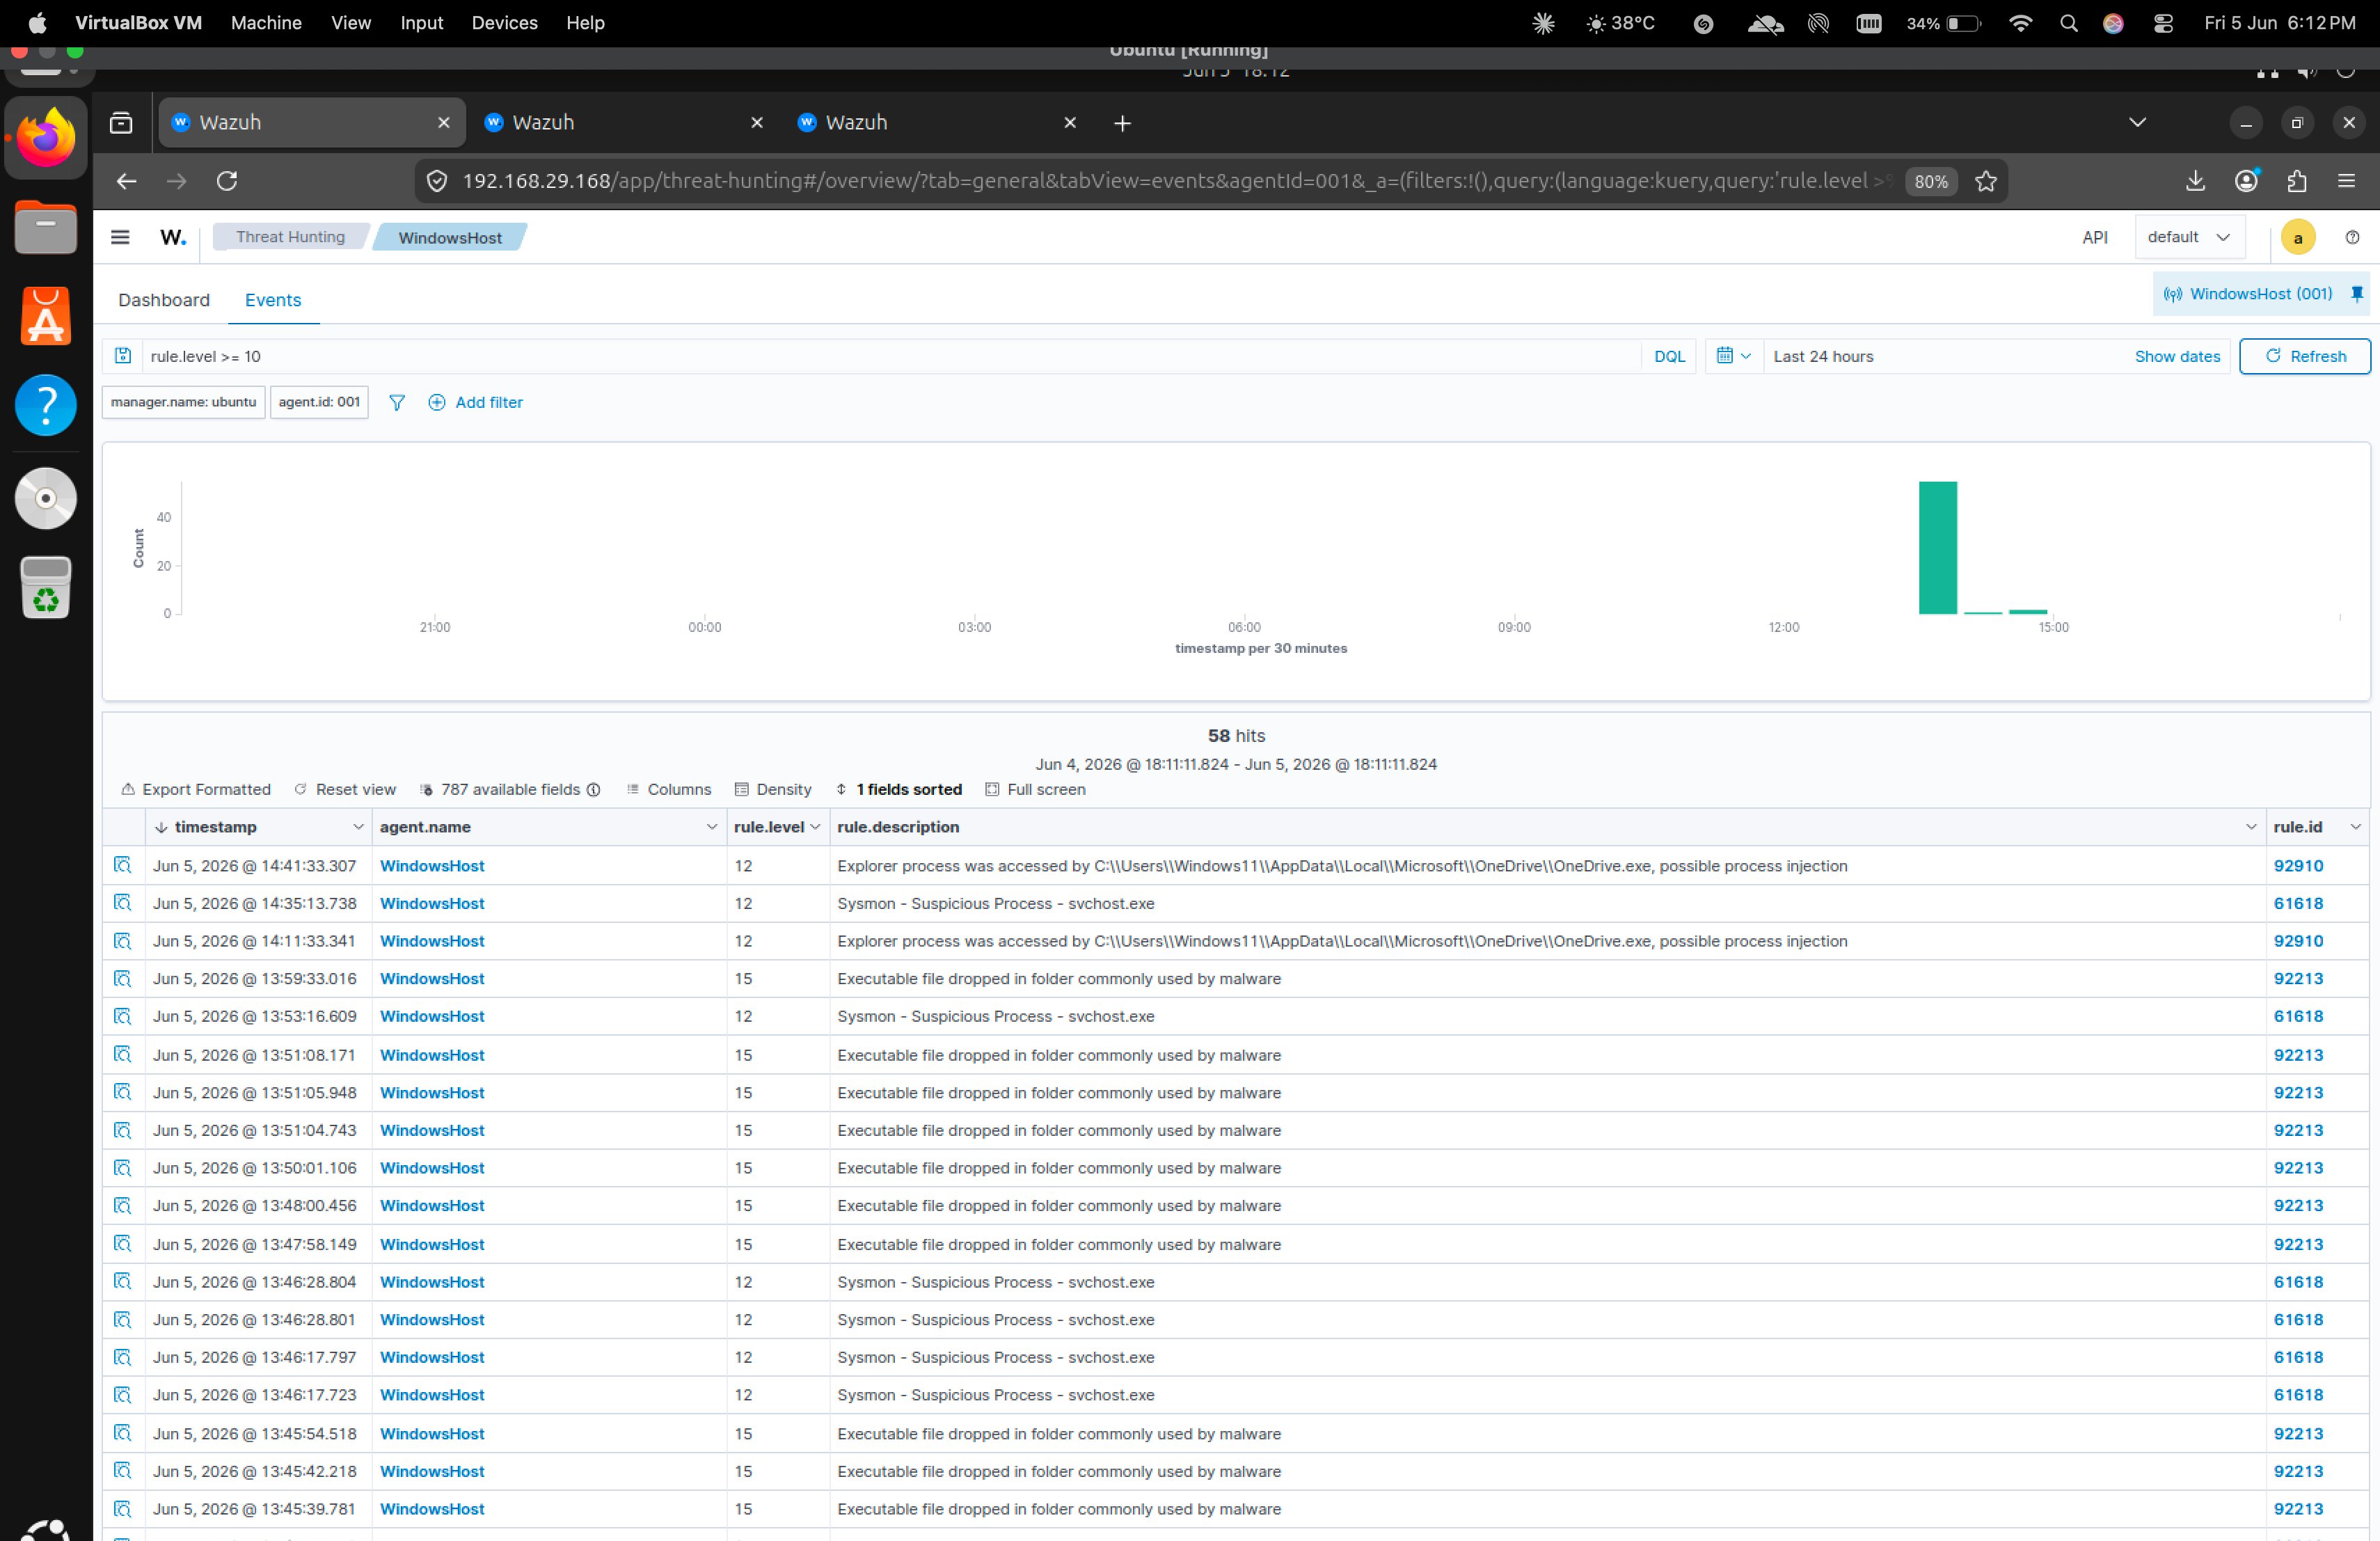This screenshot has height=1541, width=2380.
Task: Click the tall green histogram bar
Action: click(x=1938, y=547)
